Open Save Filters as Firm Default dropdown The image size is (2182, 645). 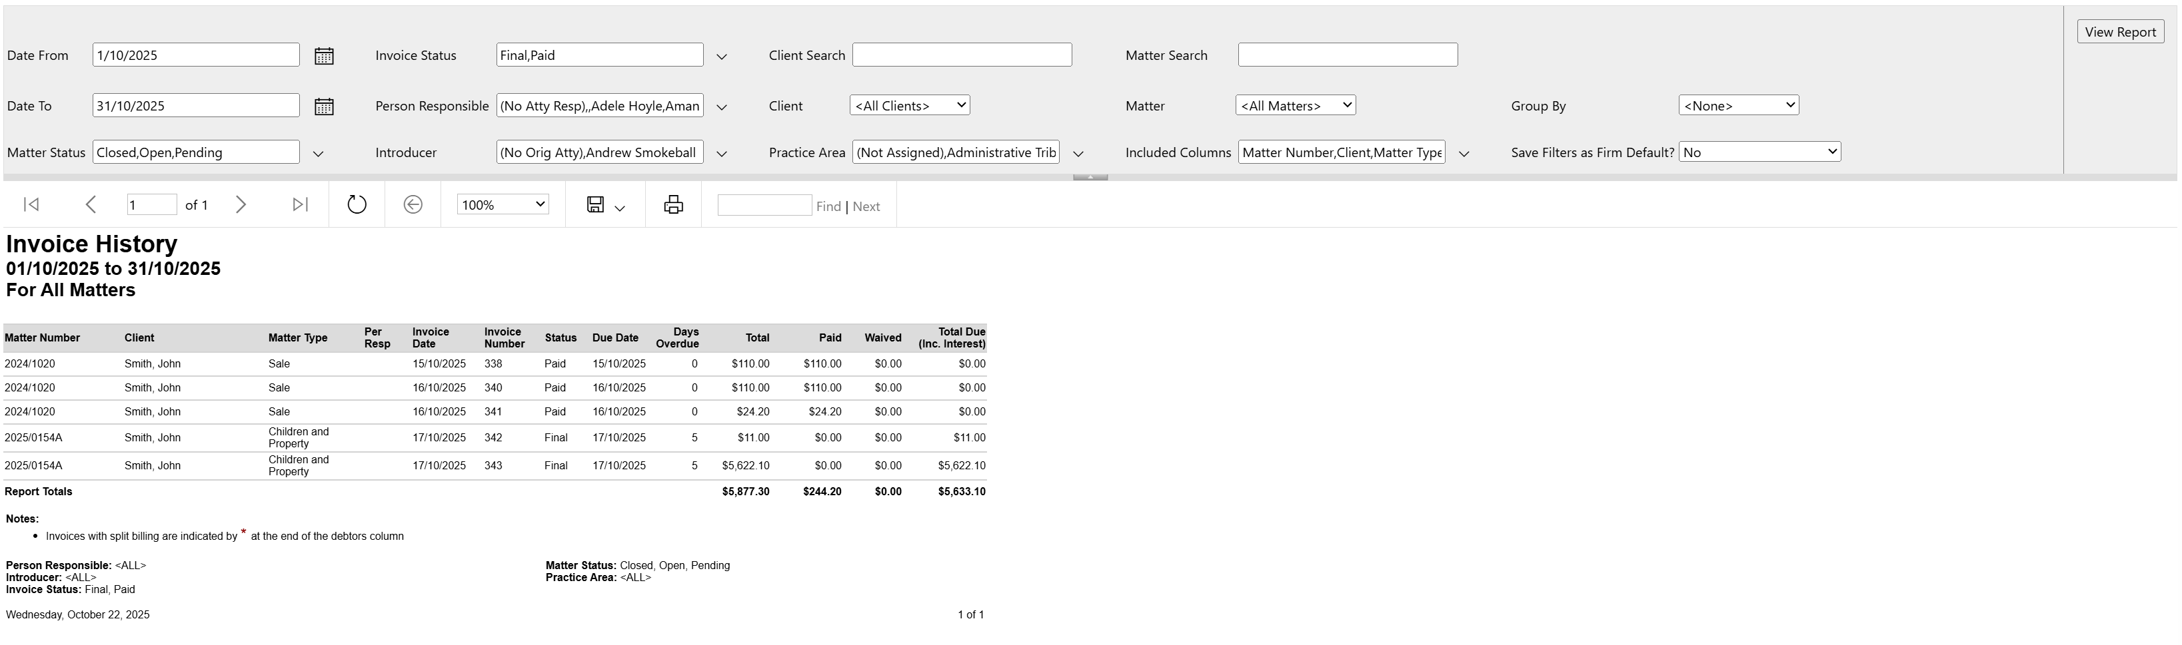point(1759,152)
